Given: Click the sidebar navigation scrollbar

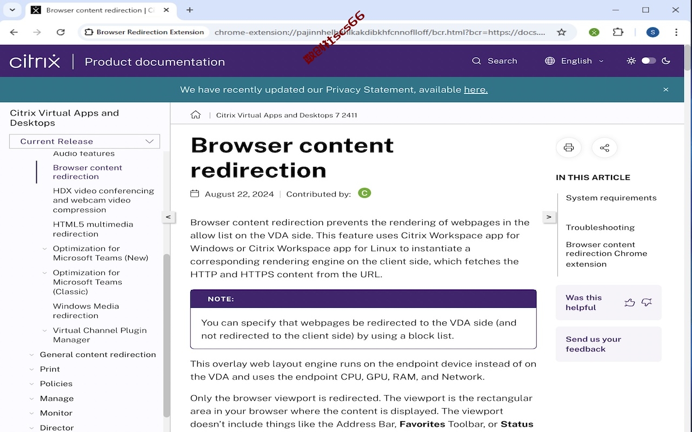Looking at the screenshot, I should tap(167, 335).
